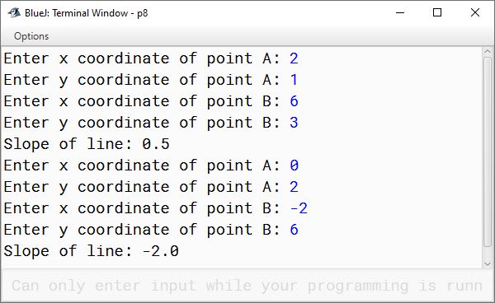Click the first prompt line for point A
The width and height of the screenshot is (495, 303).
click(151, 58)
